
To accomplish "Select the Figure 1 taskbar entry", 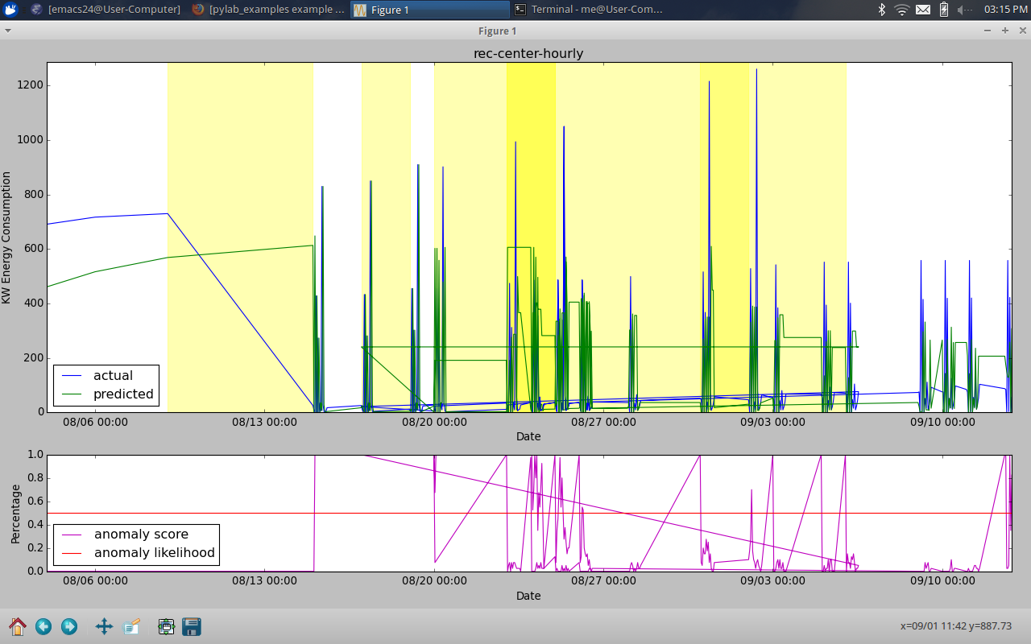I will point(429,10).
